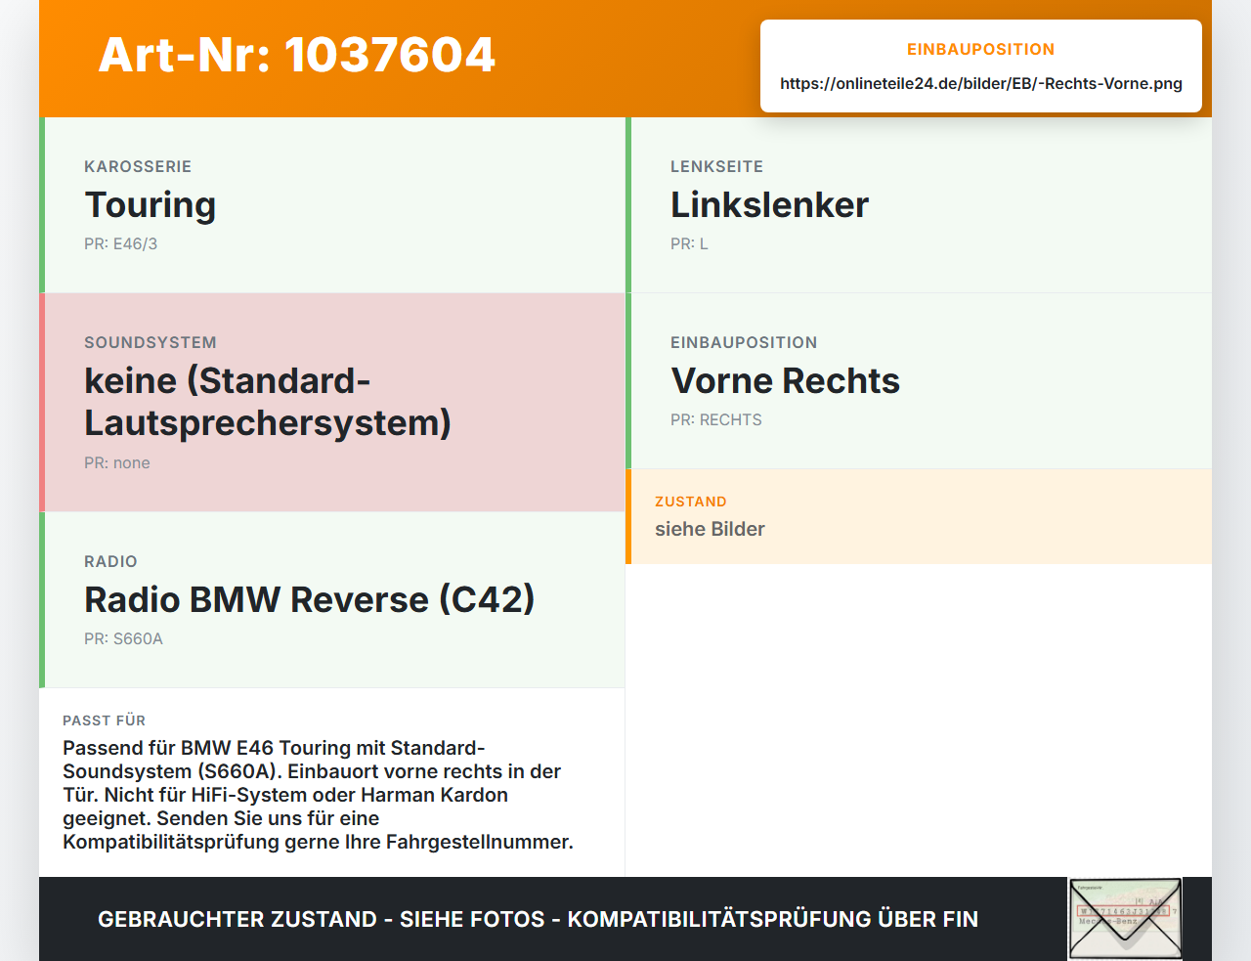Click the GEBRAUCHTER ZUSTAND footer banner text
The width and height of the screenshot is (1251, 961).
(538, 919)
